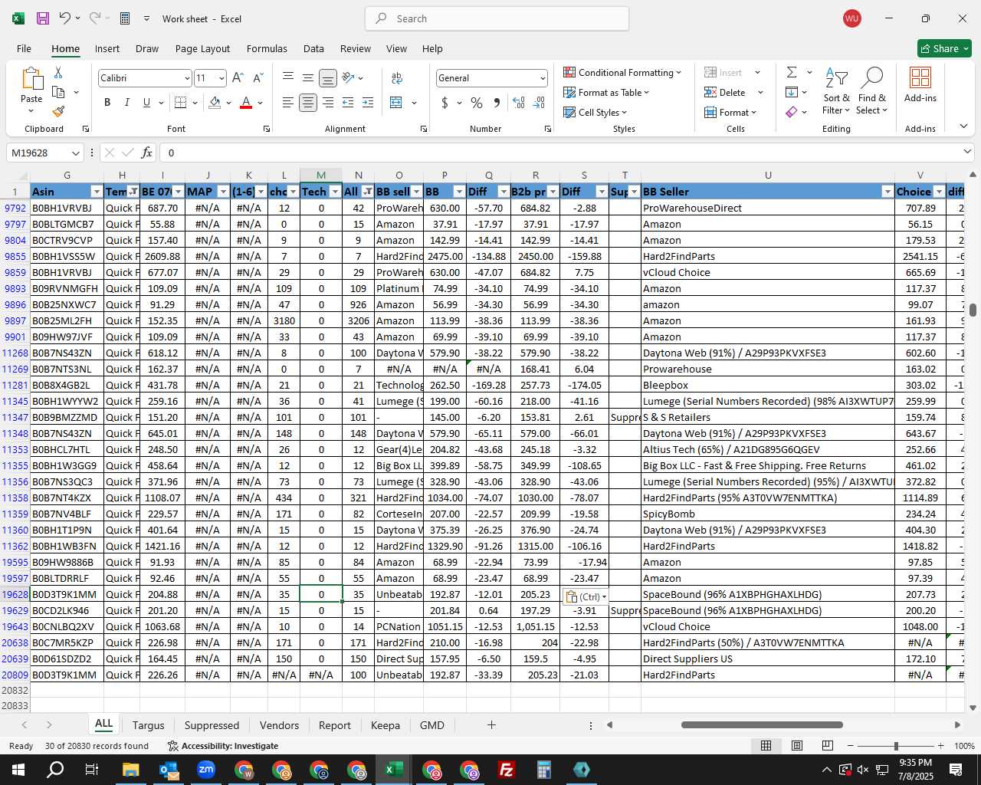The image size is (981, 785).
Task: Click the Cut scissors icon
Action: (x=58, y=72)
